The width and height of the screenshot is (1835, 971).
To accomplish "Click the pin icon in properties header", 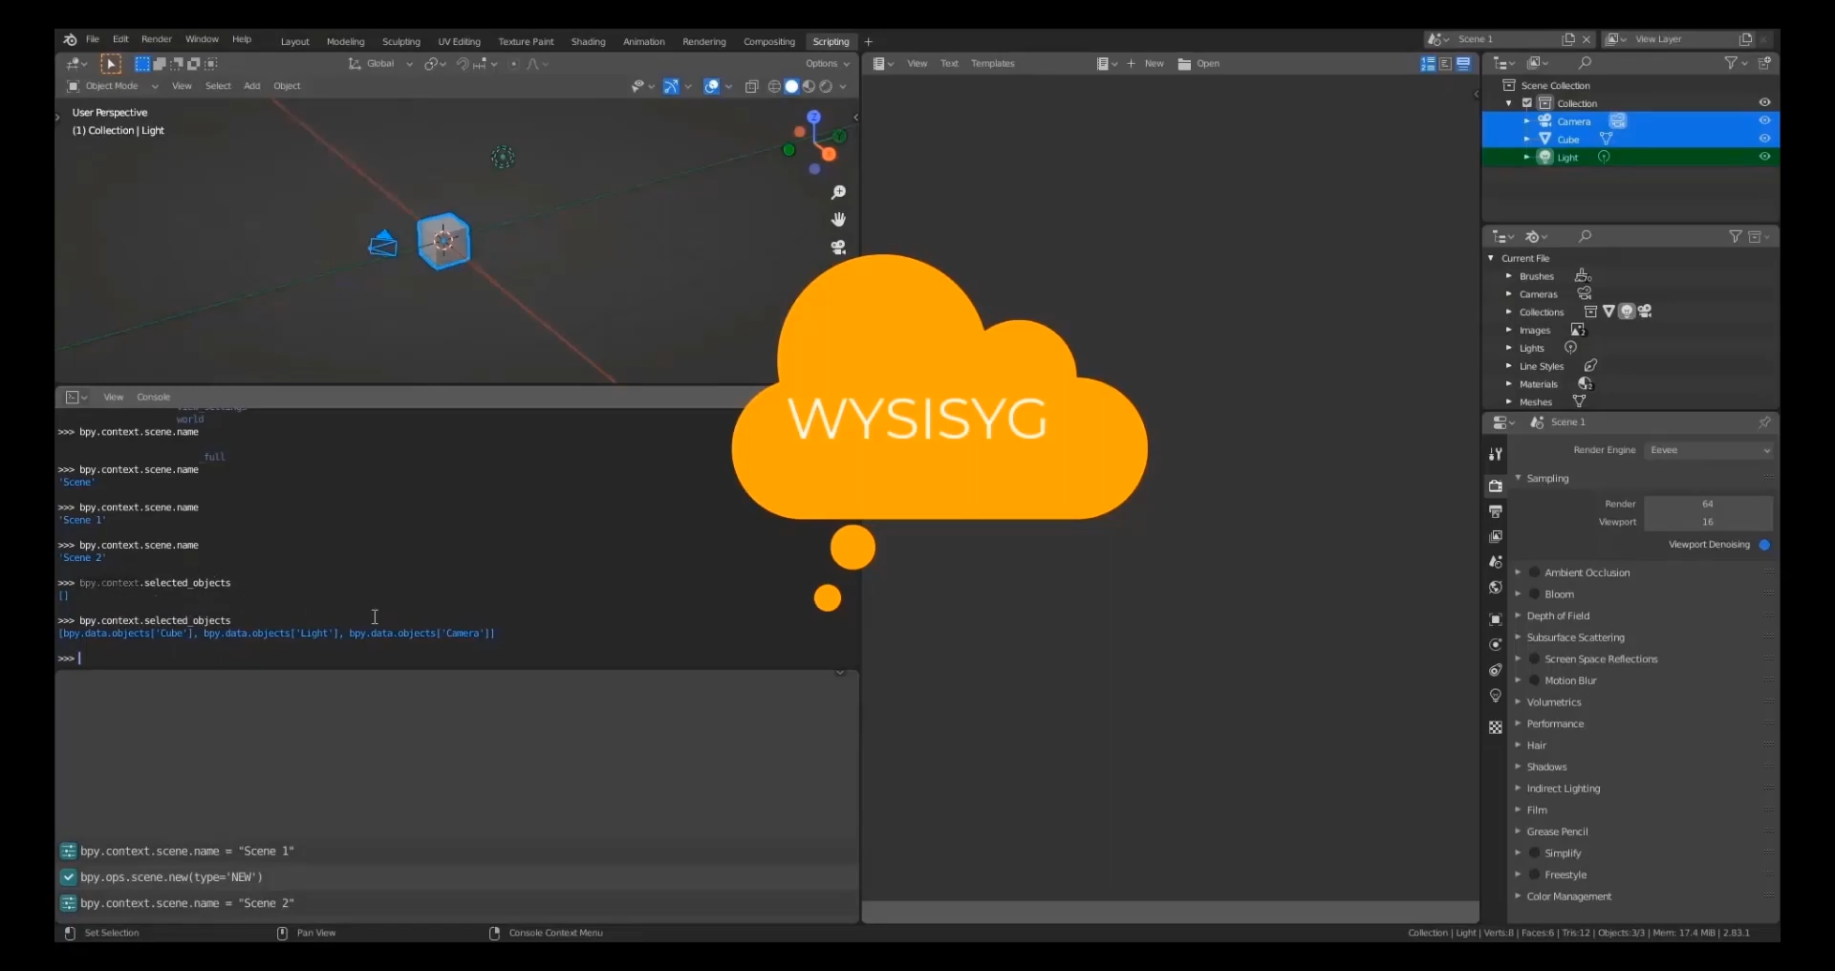I will point(1764,422).
